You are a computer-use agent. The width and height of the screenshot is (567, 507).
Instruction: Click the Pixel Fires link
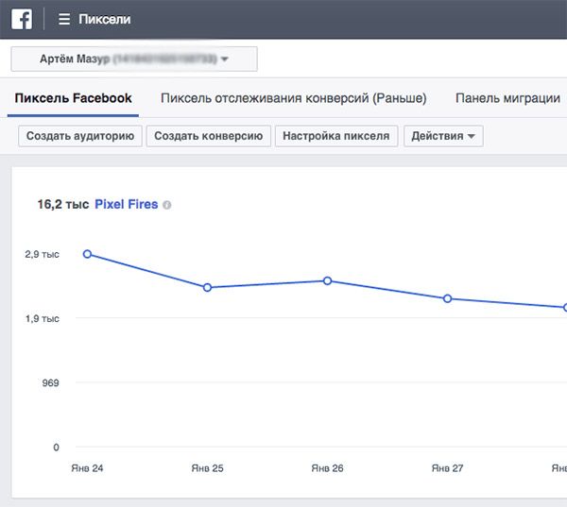click(127, 204)
